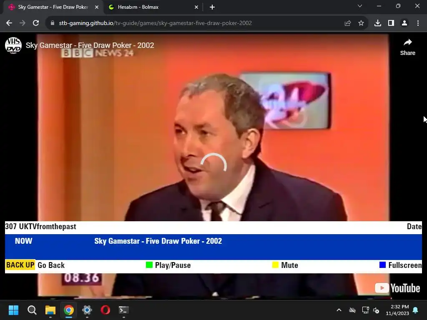
Task: Click the cloud sync tray icon
Action: coord(352,310)
